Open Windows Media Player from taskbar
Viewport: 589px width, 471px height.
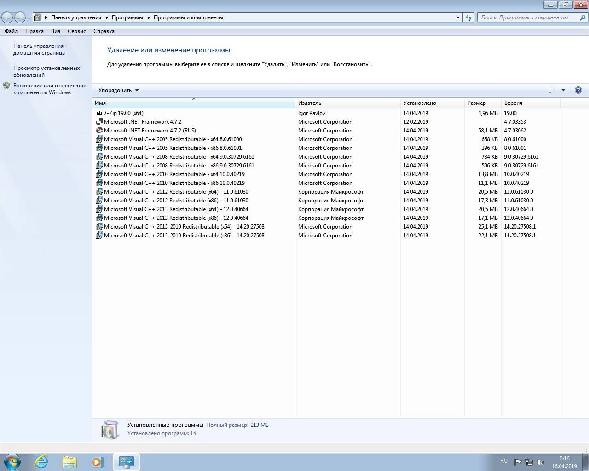(97, 462)
